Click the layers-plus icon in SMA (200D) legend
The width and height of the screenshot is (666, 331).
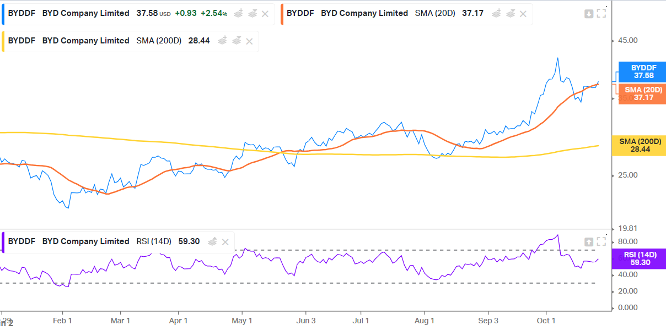point(222,41)
